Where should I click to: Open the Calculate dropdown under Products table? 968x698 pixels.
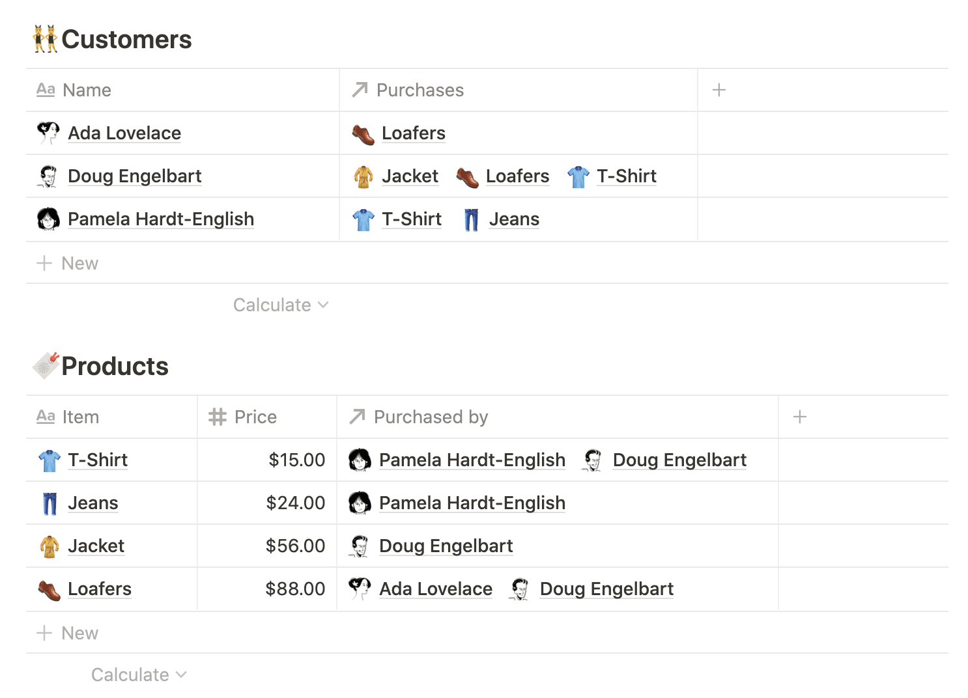point(138,675)
